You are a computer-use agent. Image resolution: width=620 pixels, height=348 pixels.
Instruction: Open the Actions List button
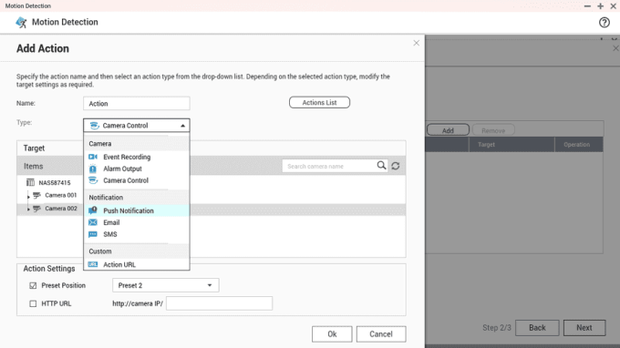coord(319,102)
